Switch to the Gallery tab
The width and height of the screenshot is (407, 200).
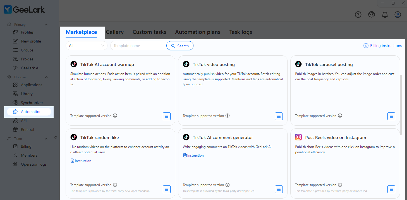coord(115,32)
